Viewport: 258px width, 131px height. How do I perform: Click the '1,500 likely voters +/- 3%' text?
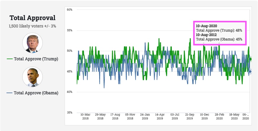[32, 26]
